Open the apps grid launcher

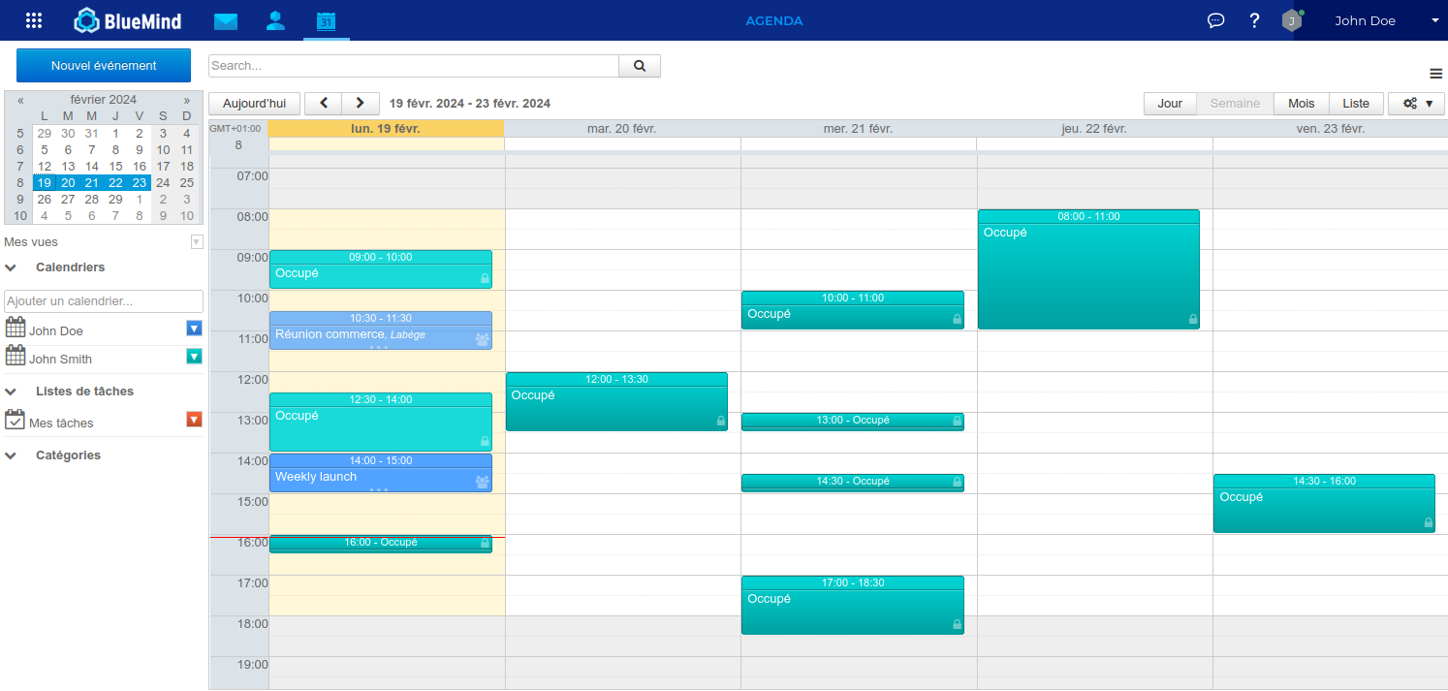pyautogui.click(x=34, y=20)
